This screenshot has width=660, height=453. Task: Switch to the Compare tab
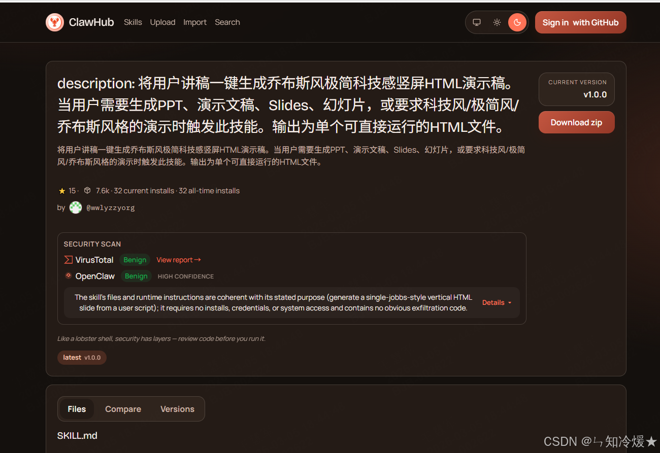[x=123, y=409]
